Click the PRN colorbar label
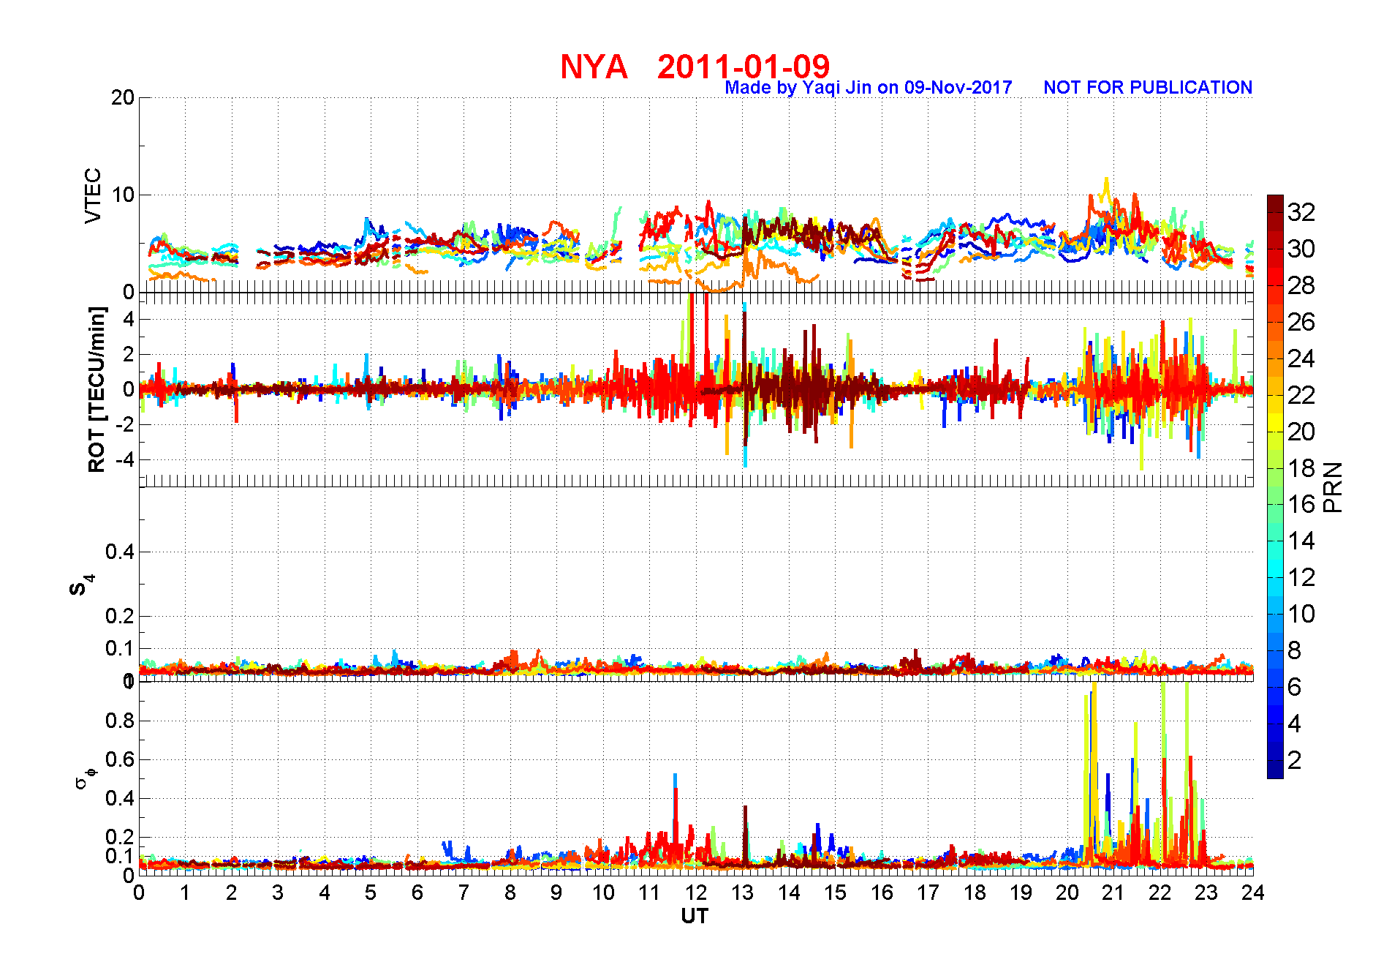The height and width of the screenshot is (973, 1392). point(1334,487)
